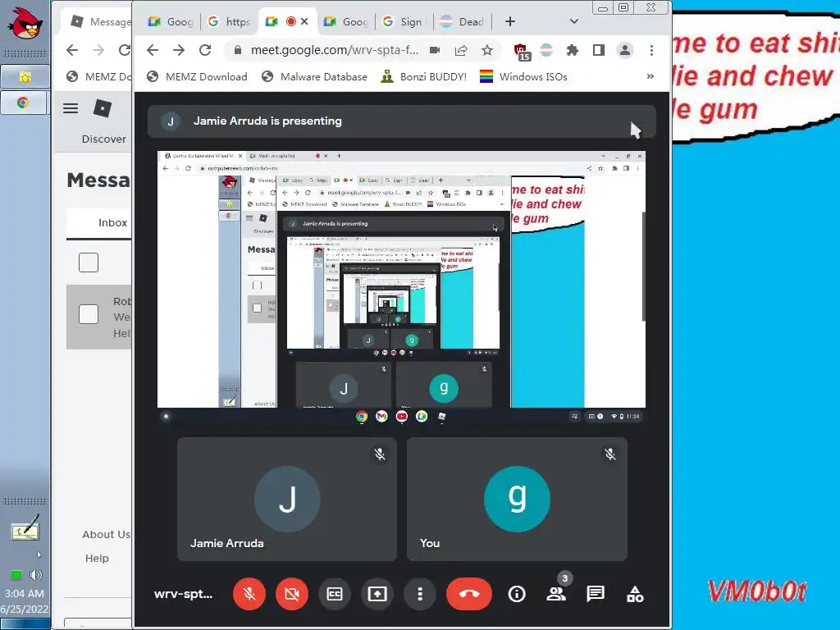Go back in the background Roblox window

[72, 50]
